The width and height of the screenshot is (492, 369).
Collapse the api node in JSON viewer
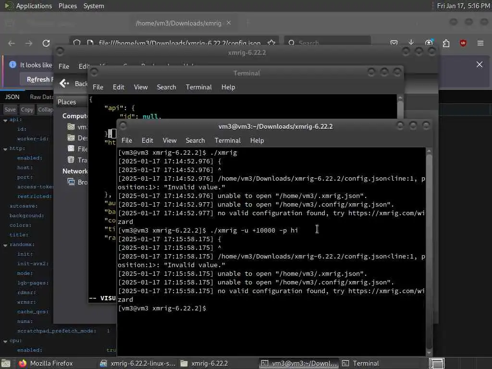click(x=5, y=120)
